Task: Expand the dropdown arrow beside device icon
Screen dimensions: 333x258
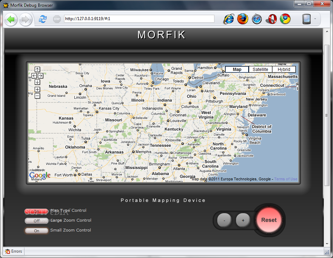Action: (315, 19)
